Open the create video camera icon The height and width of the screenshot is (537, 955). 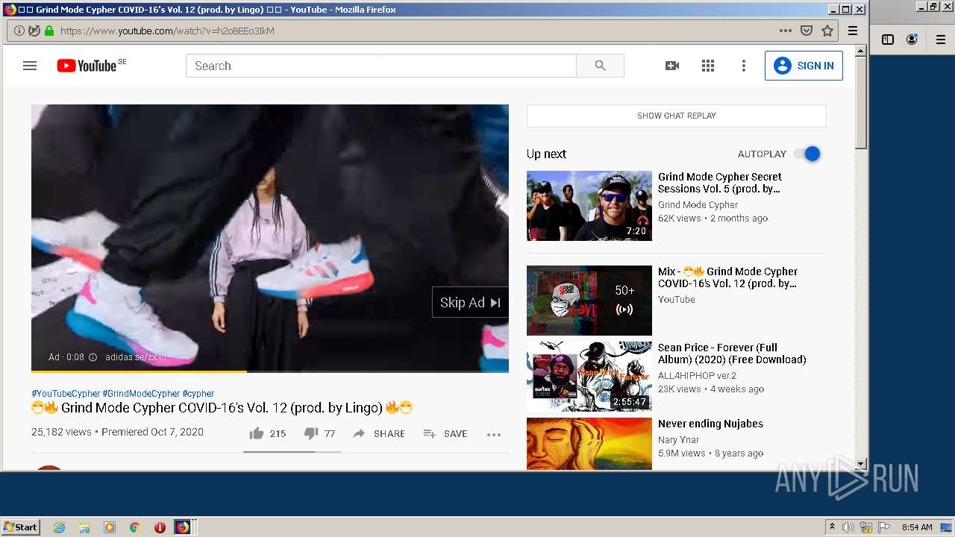672,66
